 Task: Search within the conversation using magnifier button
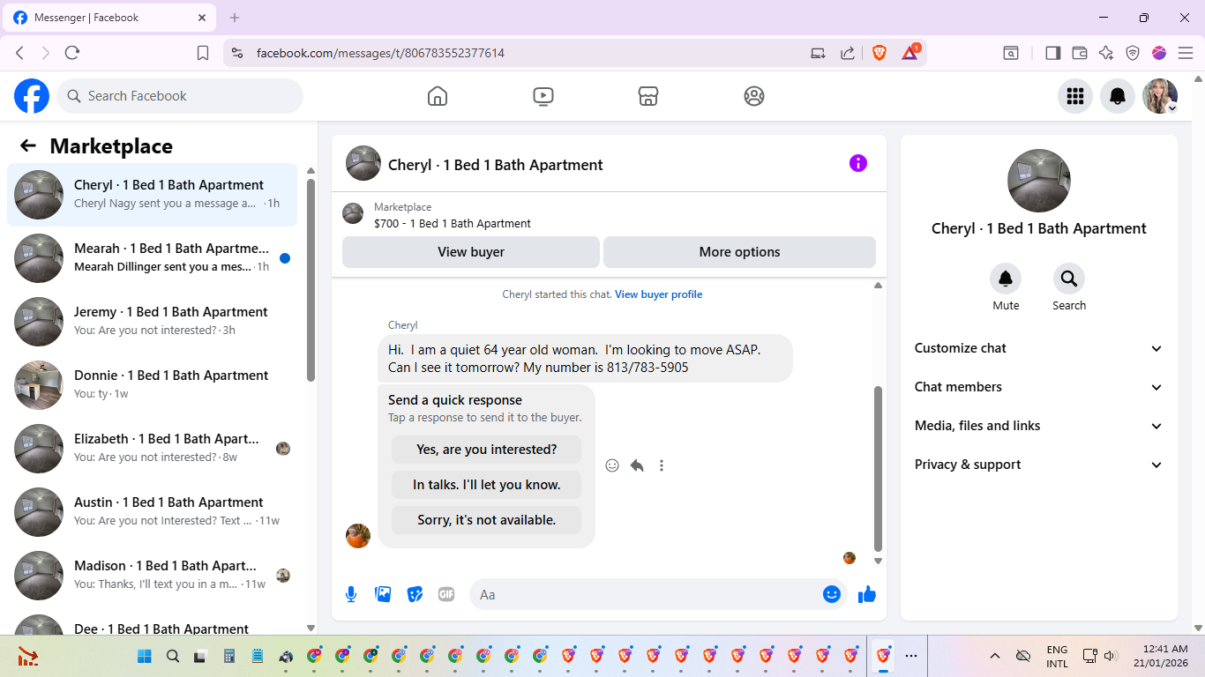1069,279
